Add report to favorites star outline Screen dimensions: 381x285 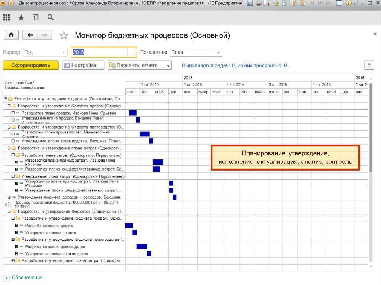pyautogui.click(x=64, y=36)
